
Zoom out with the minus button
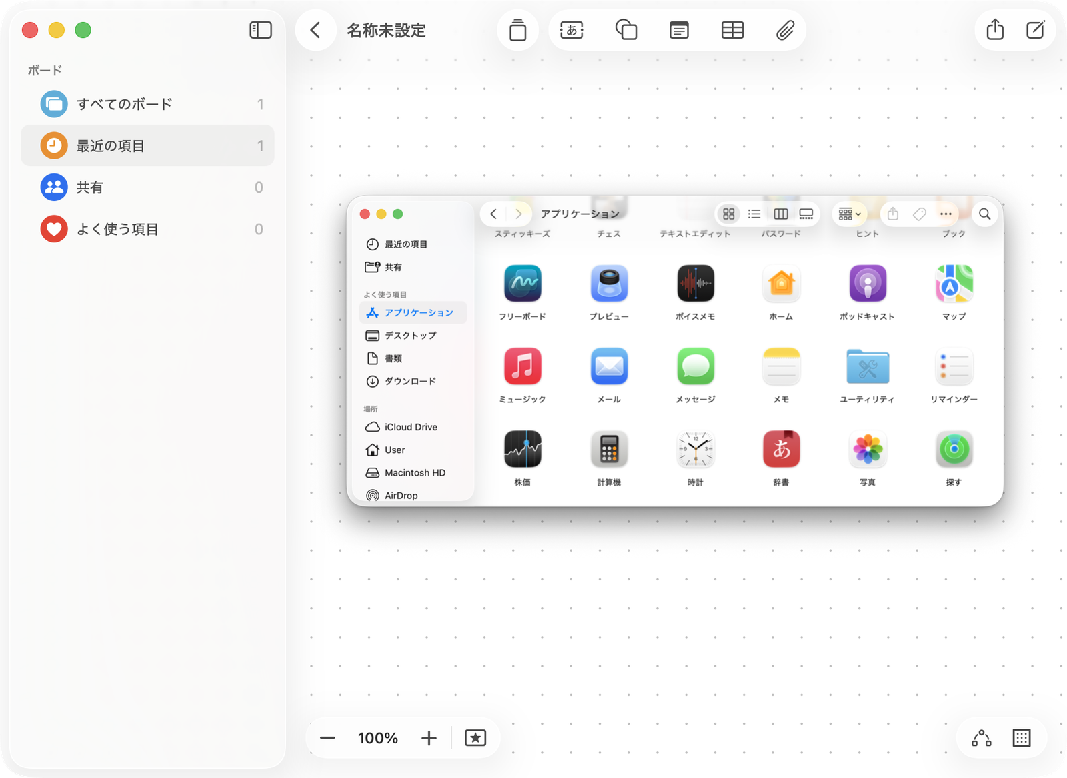[x=327, y=738]
